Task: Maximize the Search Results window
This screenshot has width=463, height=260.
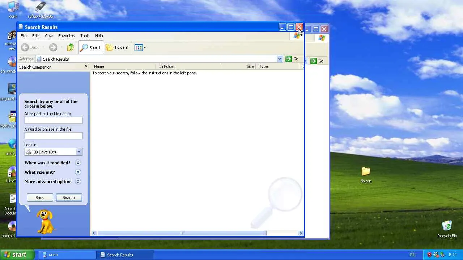Action: pos(291,27)
